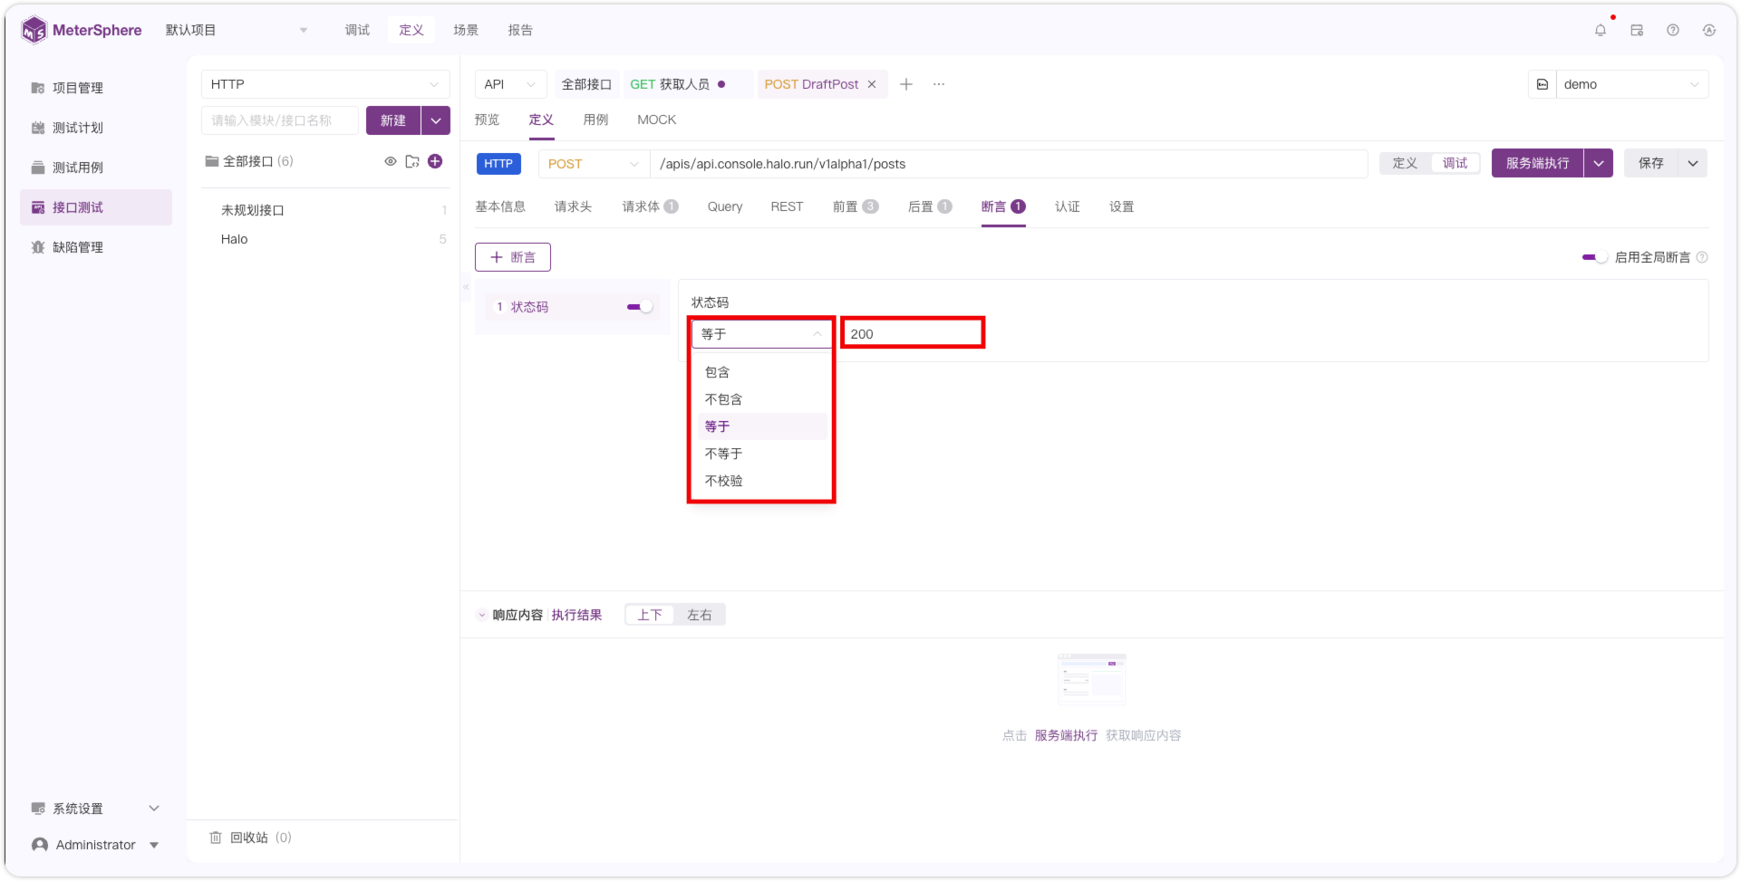Click the environment icon beside demo

click(x=1543, y=84)
